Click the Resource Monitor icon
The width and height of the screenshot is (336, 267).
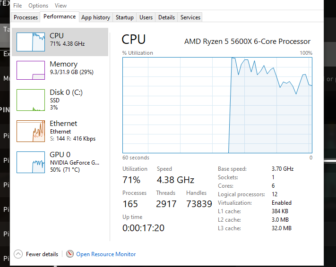point(70,254)
